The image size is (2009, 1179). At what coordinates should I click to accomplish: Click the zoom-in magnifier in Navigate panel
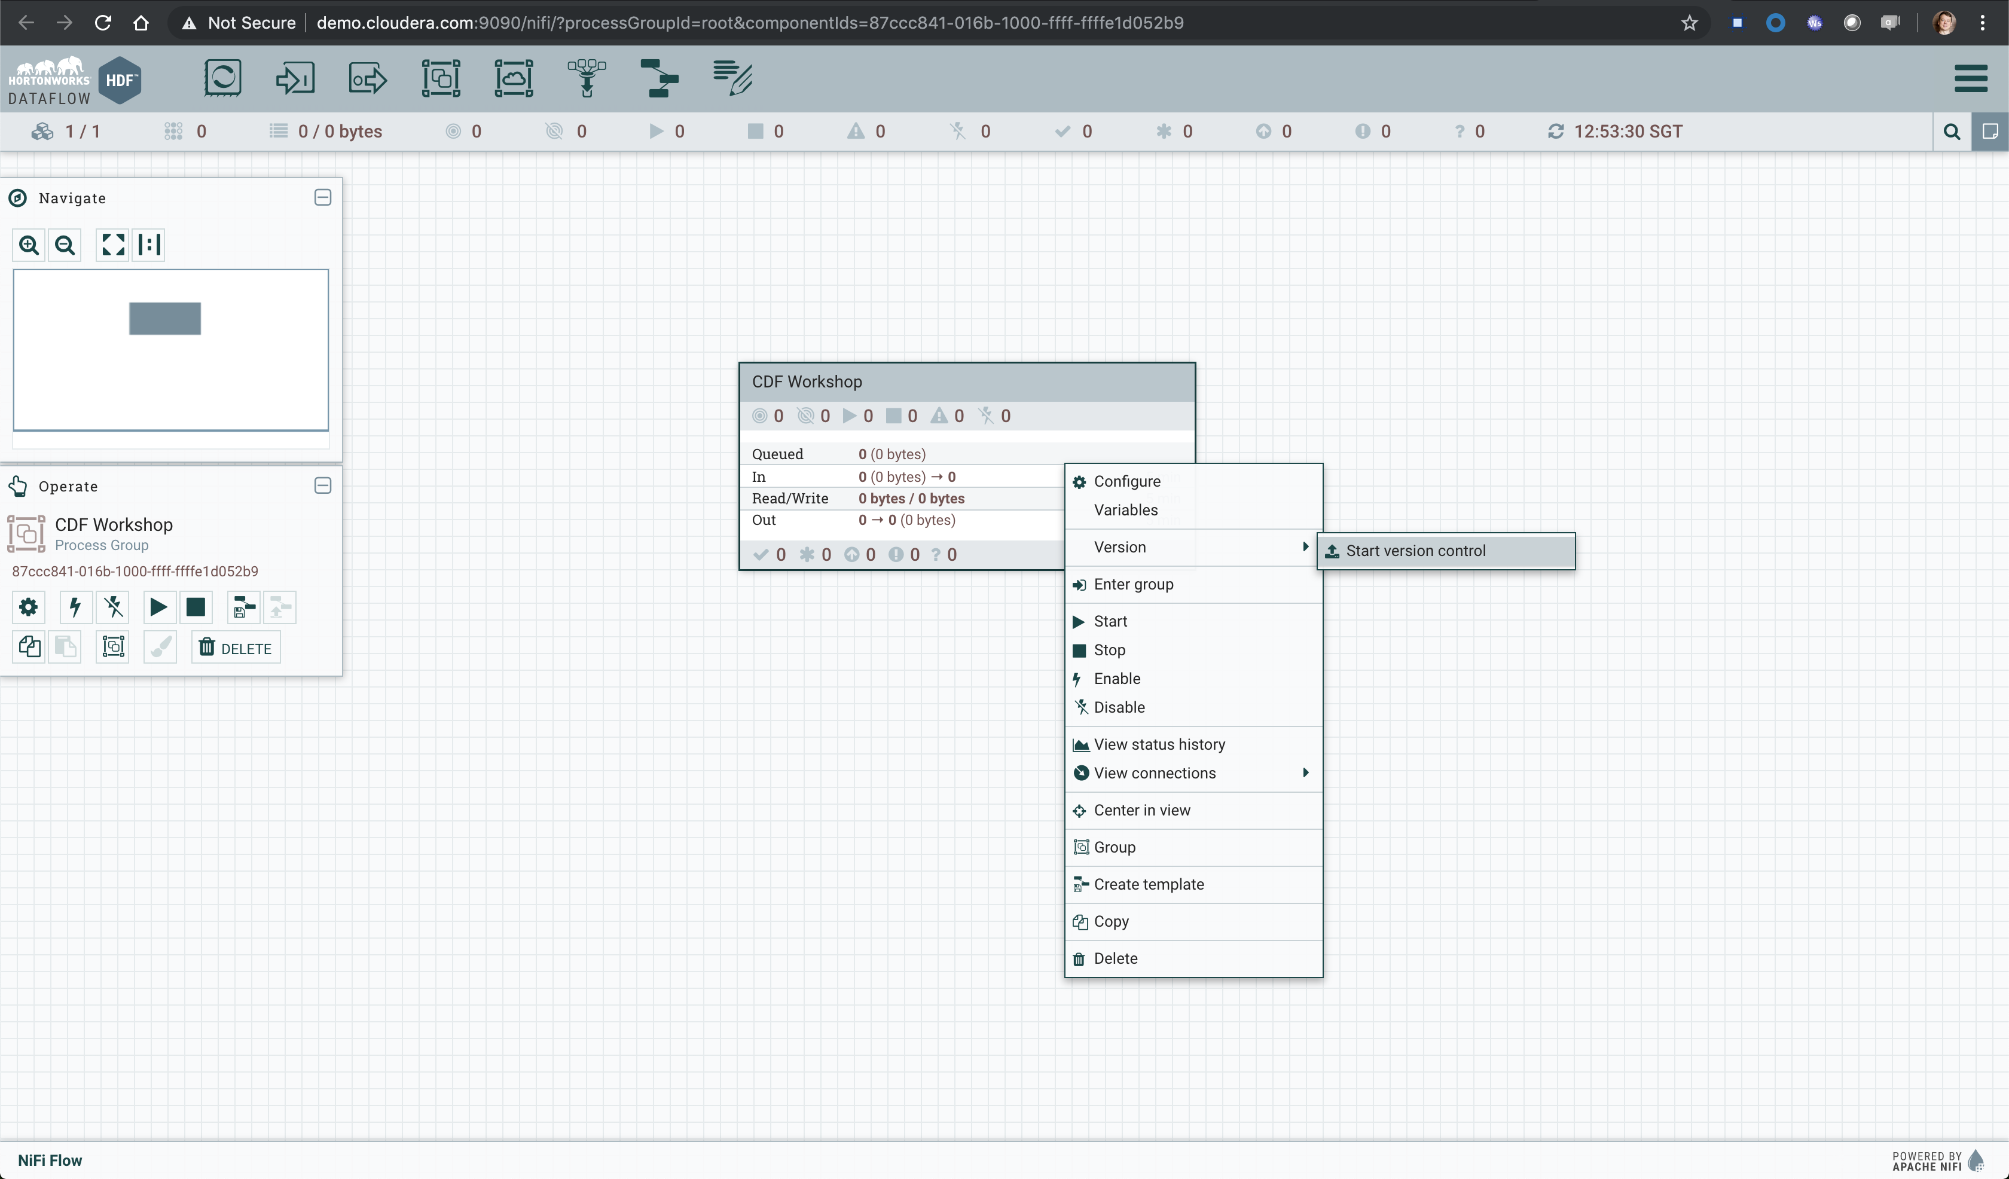tap(29, 244)
